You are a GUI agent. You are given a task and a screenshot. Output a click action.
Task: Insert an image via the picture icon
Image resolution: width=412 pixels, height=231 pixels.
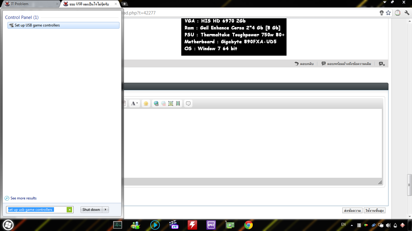(171, 103)
